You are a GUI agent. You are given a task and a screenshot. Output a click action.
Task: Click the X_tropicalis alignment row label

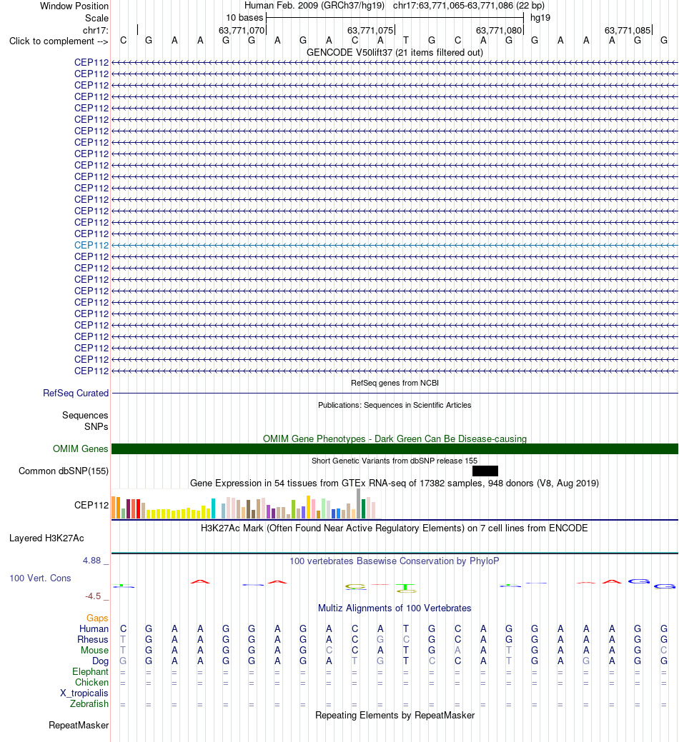84,693
